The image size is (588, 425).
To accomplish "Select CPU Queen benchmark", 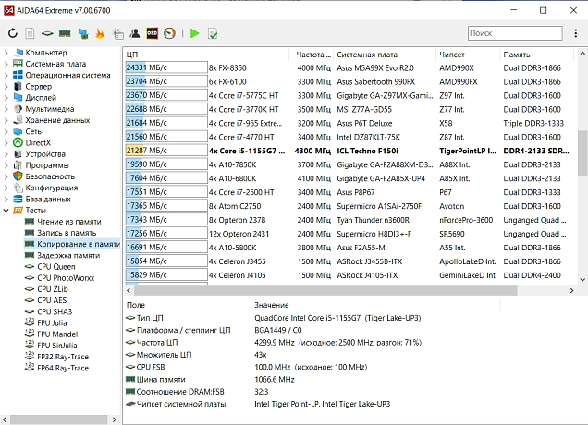I will (56, 266).
